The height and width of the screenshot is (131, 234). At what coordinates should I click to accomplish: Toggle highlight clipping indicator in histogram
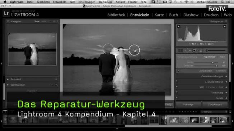(x=225, y=26)
